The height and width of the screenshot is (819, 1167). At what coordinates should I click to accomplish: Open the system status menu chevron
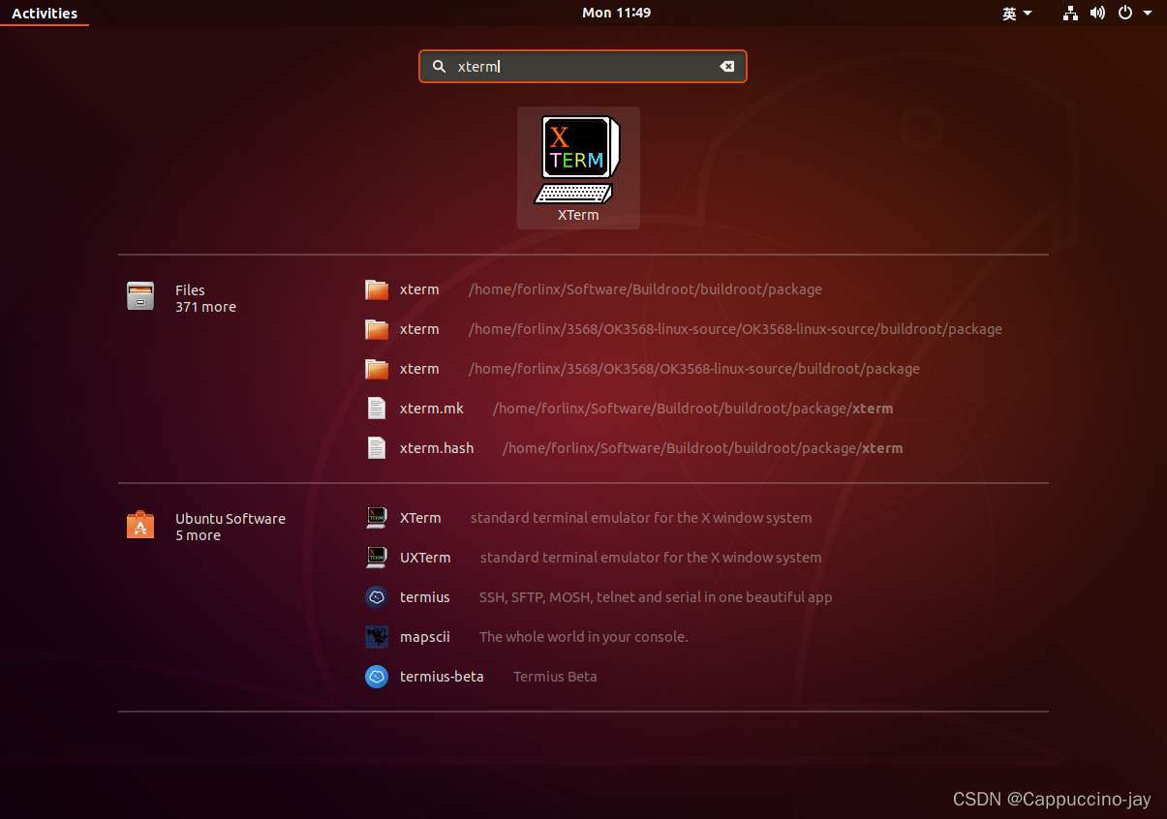(1149, 13)
